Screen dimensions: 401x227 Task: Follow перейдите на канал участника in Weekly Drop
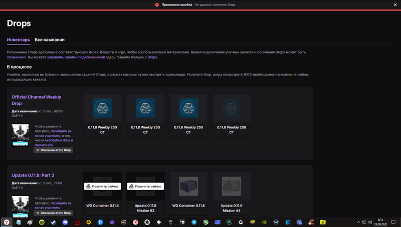pos(53,133)
